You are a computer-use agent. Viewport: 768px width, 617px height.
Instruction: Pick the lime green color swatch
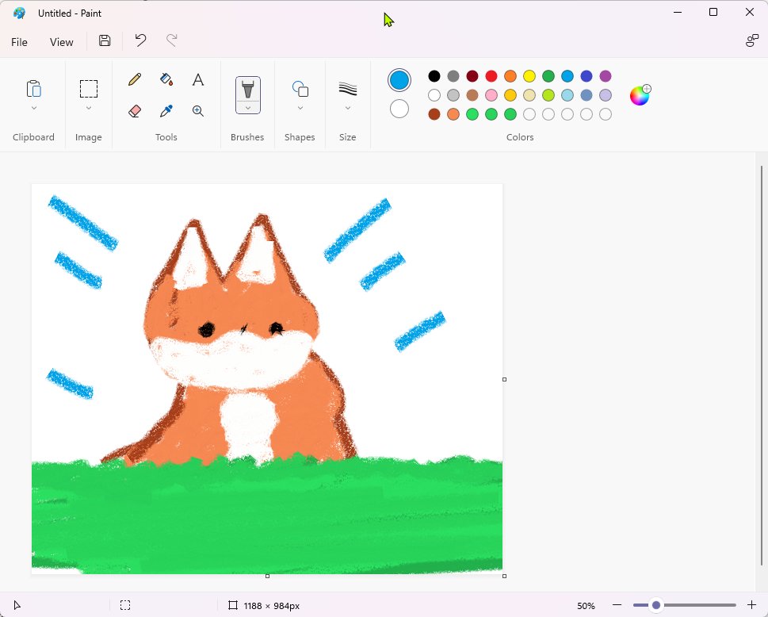[548, 95]
